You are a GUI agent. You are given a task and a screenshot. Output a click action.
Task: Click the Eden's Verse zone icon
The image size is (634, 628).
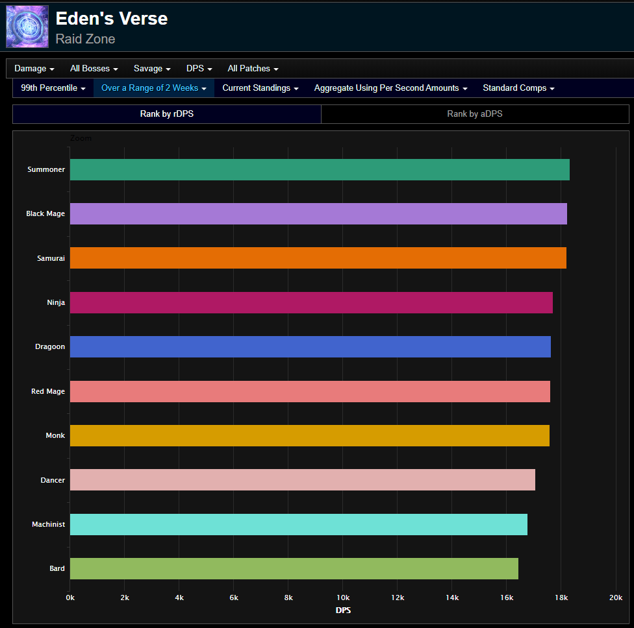click(x=27, y=27)
